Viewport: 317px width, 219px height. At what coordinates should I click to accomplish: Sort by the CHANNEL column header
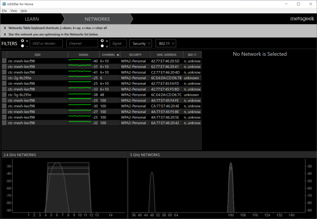[110, 55]
